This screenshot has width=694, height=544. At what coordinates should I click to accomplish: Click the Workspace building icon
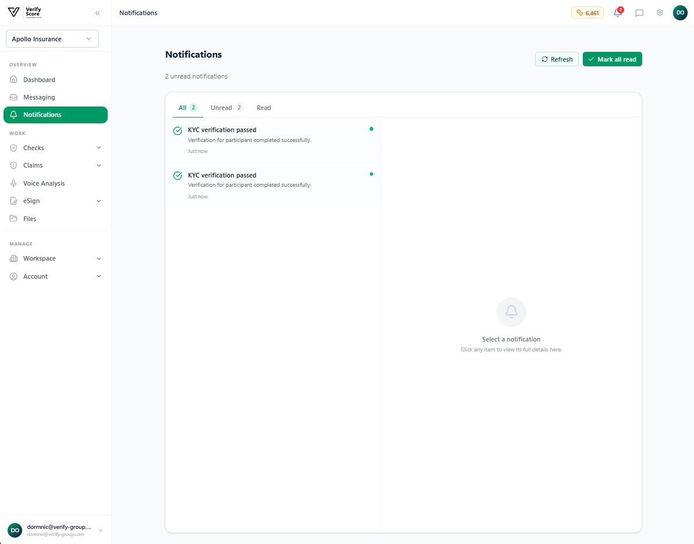(x=14, y=258)
